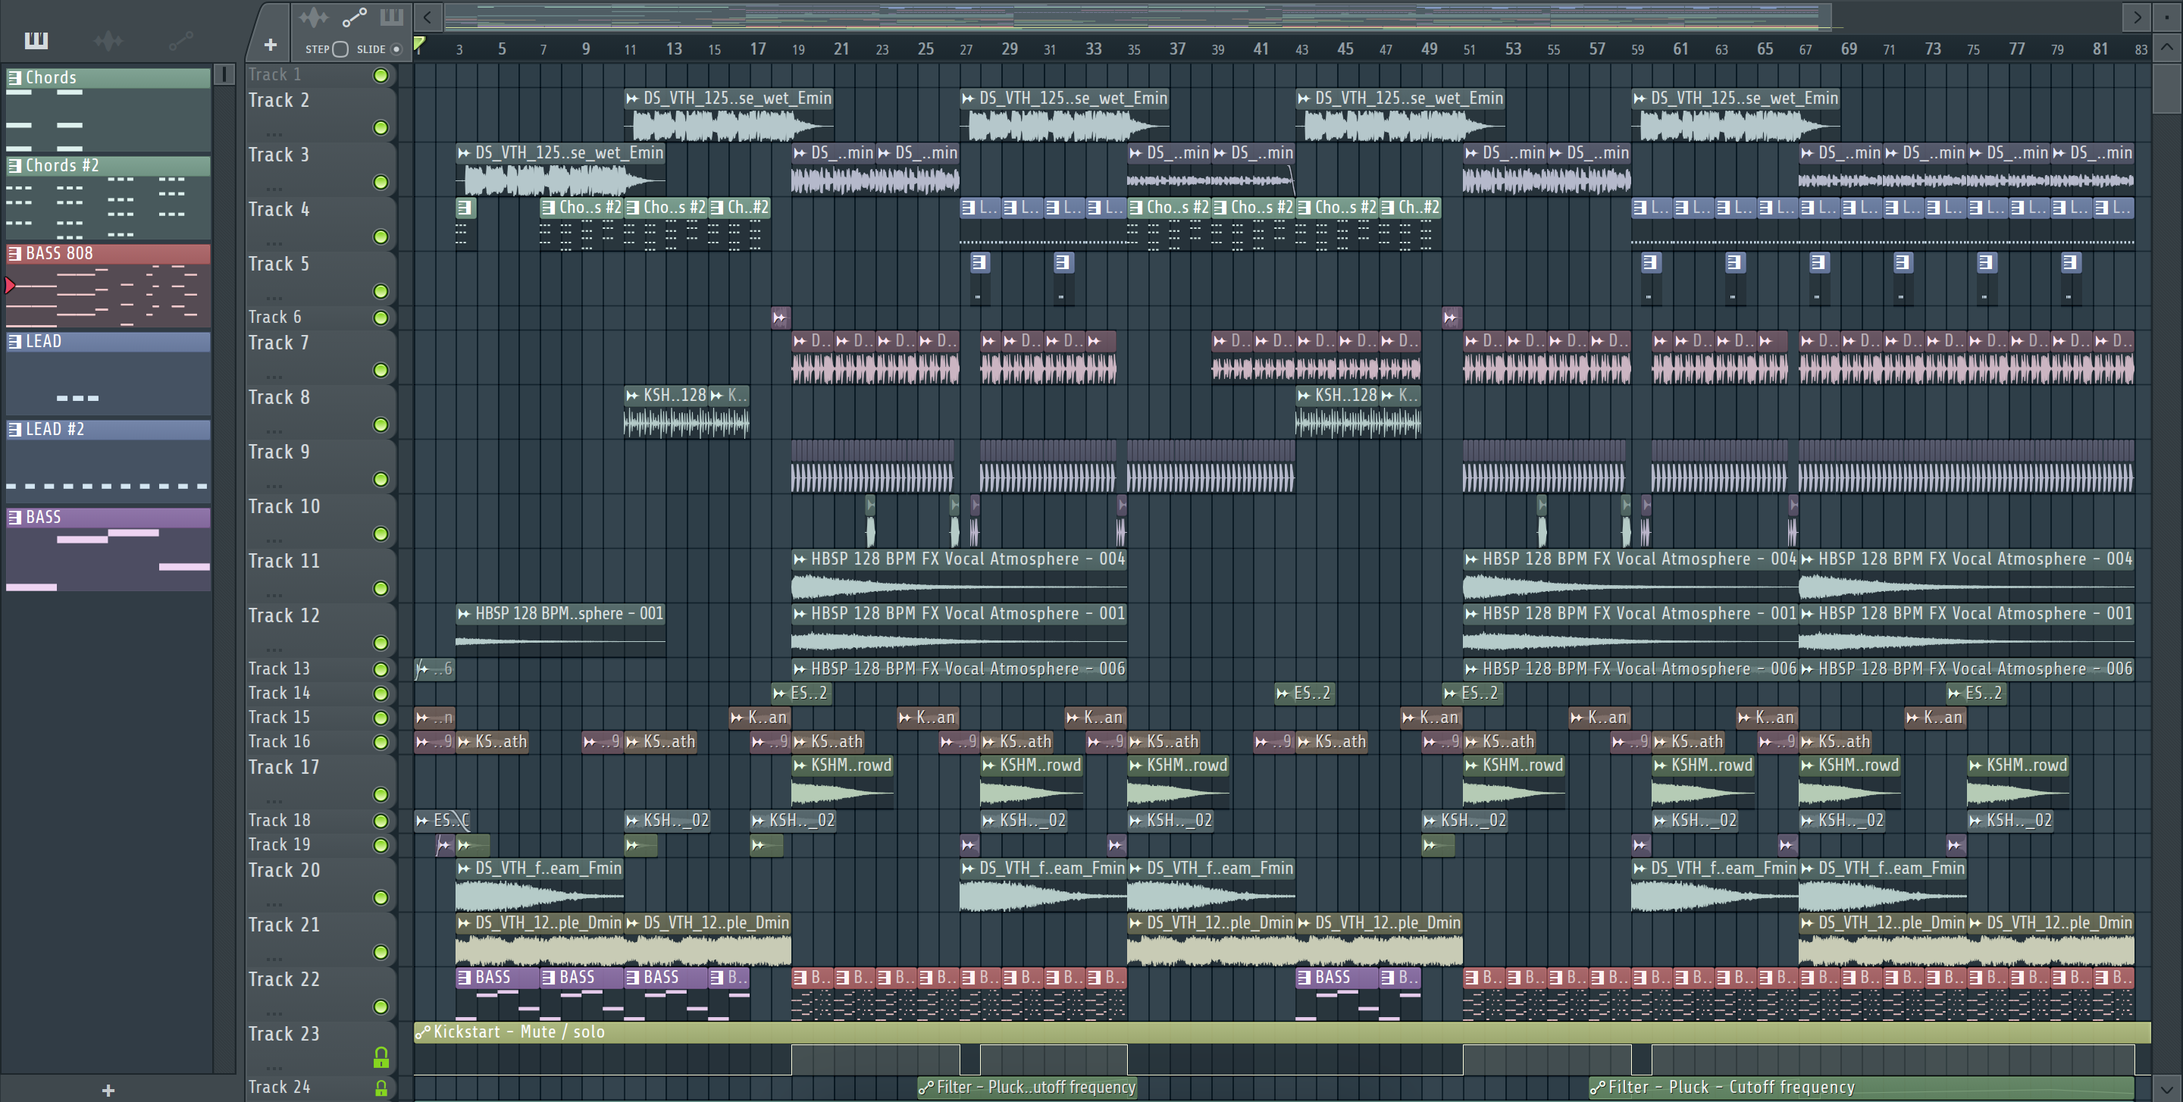2183x1102 pixels.
Task: Click the Track 12 header name
Action: [x=284, y=615]
